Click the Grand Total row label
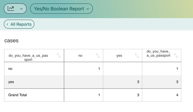This screenshot has height=112, width=193. coord(17,95)
